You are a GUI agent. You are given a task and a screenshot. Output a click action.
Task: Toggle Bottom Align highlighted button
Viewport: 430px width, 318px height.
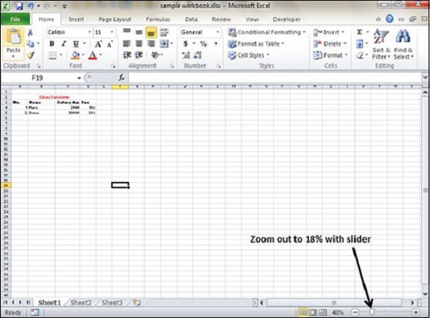pyautogui.click(x=151, y=32)
